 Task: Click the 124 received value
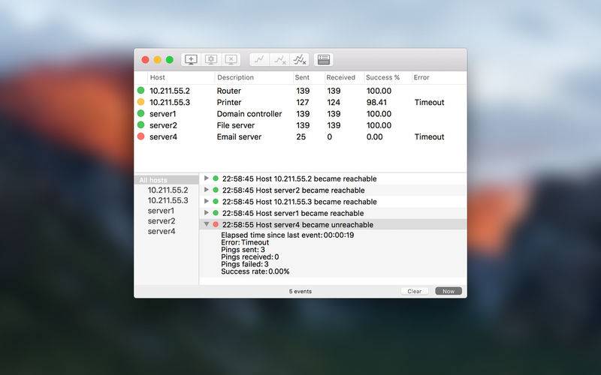[x=334, y=102]
